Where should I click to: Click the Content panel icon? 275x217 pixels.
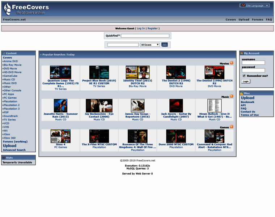click(4, 53)
